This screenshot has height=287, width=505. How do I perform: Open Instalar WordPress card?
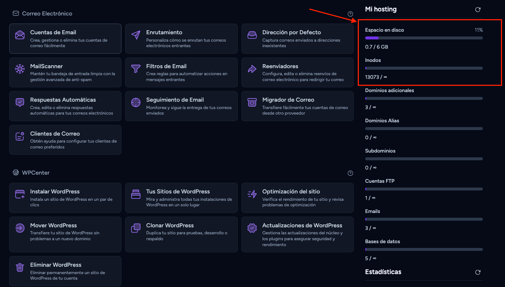65,198
